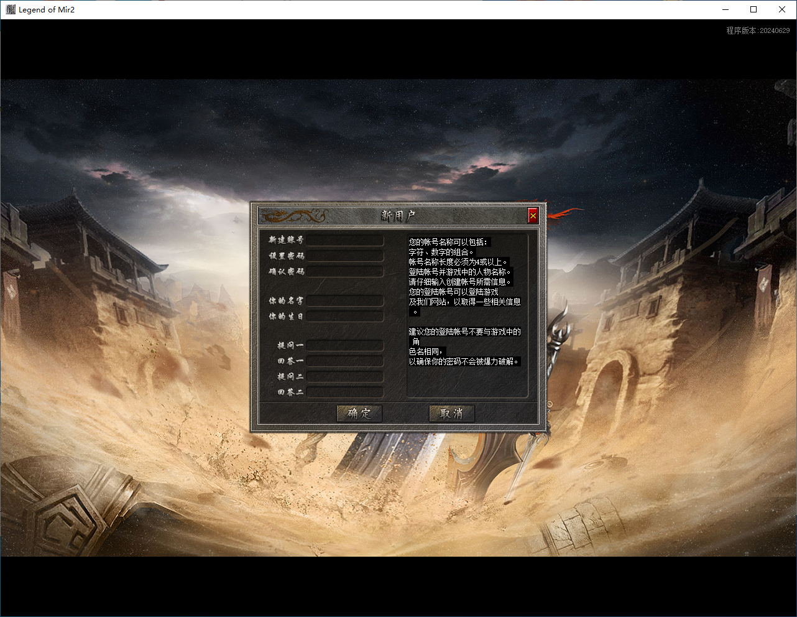Click the hint line 您的帐号名称可以包括:
797x617 pixels.
click(x=449, y=242)
